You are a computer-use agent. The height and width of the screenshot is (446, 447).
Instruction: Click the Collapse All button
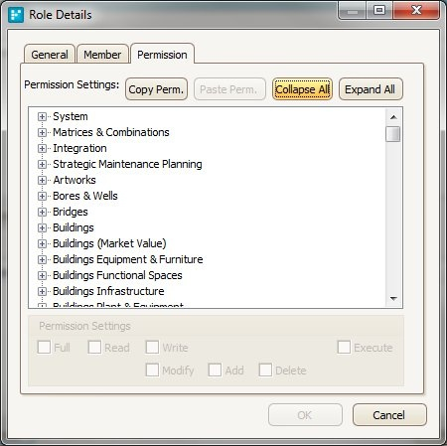click(x=302, y=89)
